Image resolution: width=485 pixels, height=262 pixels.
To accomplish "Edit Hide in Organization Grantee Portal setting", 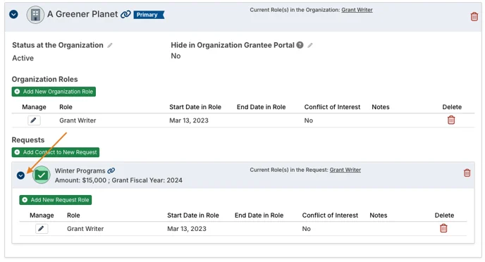I will [310, 45].
